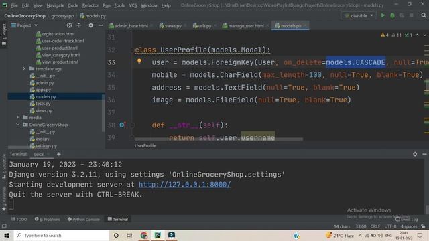Open the Python Console tool window
This screenshot has height=241, width=429.
[83, 219]
